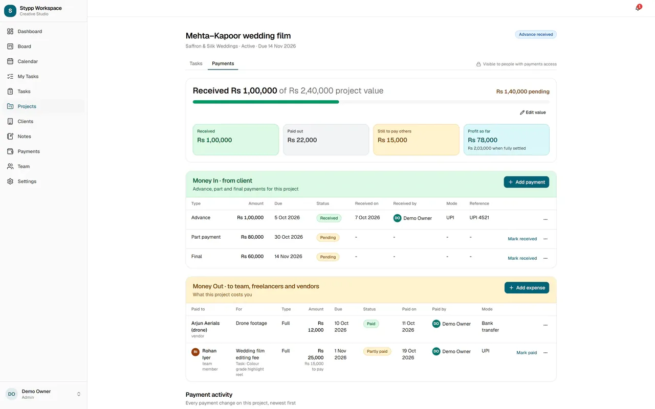Viewport: 655px width, 409px height.
Task: Mark the Part payment as received
Action: (522, 239)
